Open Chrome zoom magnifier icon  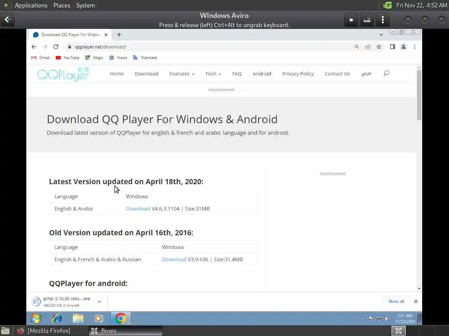coord(356,46)
